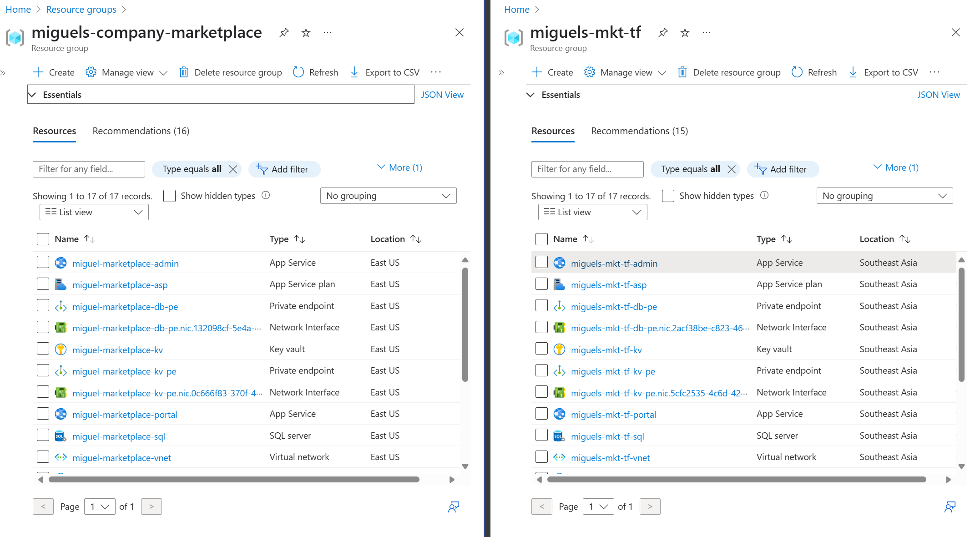The image size is (975, 537).
Task: Open Manage view dropdown in right pane
Action: tap(626, 72)
